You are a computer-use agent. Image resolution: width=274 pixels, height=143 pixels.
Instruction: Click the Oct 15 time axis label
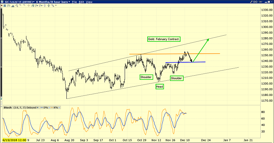(x=127, y=140)
